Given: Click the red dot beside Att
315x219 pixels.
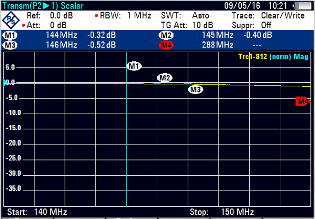Looking at the screenshot, I should (23, 25).
